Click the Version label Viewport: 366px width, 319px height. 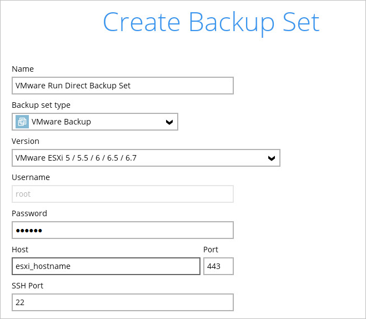[26, 141]
